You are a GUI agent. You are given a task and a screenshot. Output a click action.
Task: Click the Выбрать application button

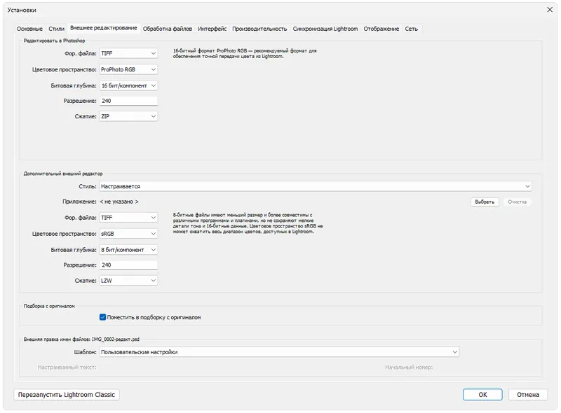[x=485, y=202]
